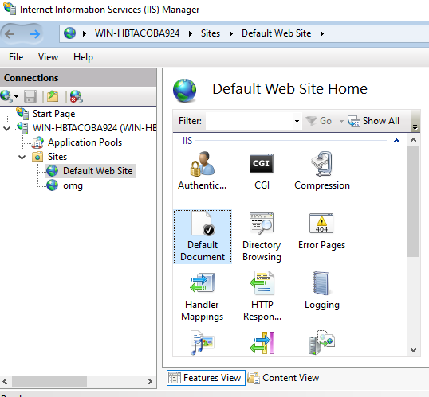Click the Create New Connection globe icon

[x=6, y=96]
